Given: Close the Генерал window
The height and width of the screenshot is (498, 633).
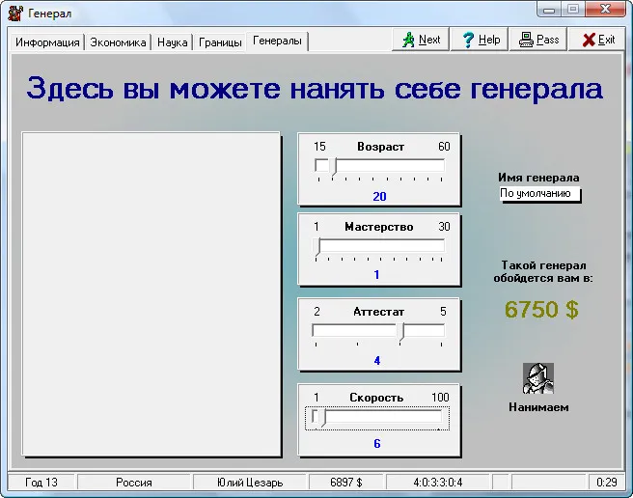Looking at the screenshot, I should pos(605,9).
